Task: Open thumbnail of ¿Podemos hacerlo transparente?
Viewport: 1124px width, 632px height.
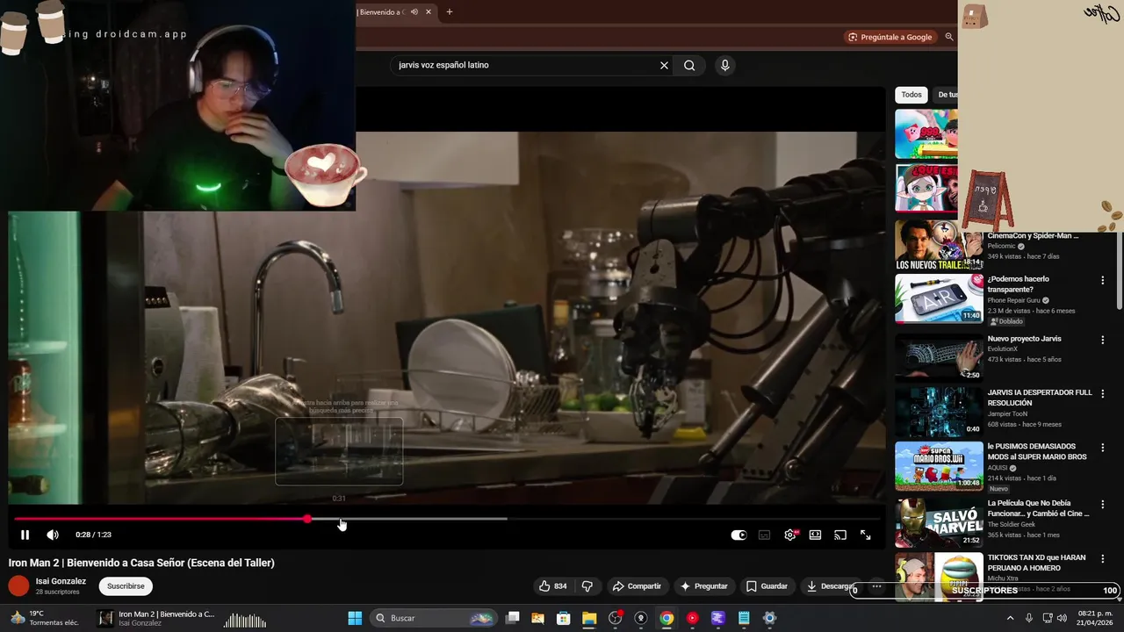Action: tap(939, 298)
